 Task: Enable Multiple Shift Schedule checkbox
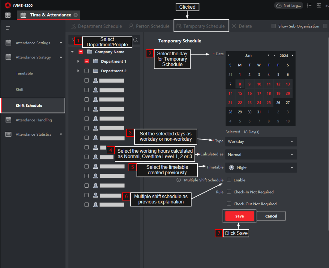(229, 180)
